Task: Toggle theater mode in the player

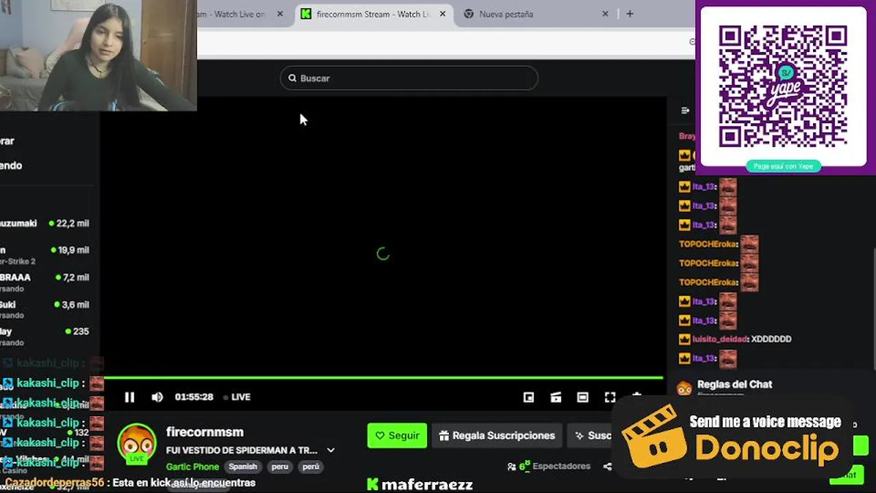Action: tap(582, 397)
